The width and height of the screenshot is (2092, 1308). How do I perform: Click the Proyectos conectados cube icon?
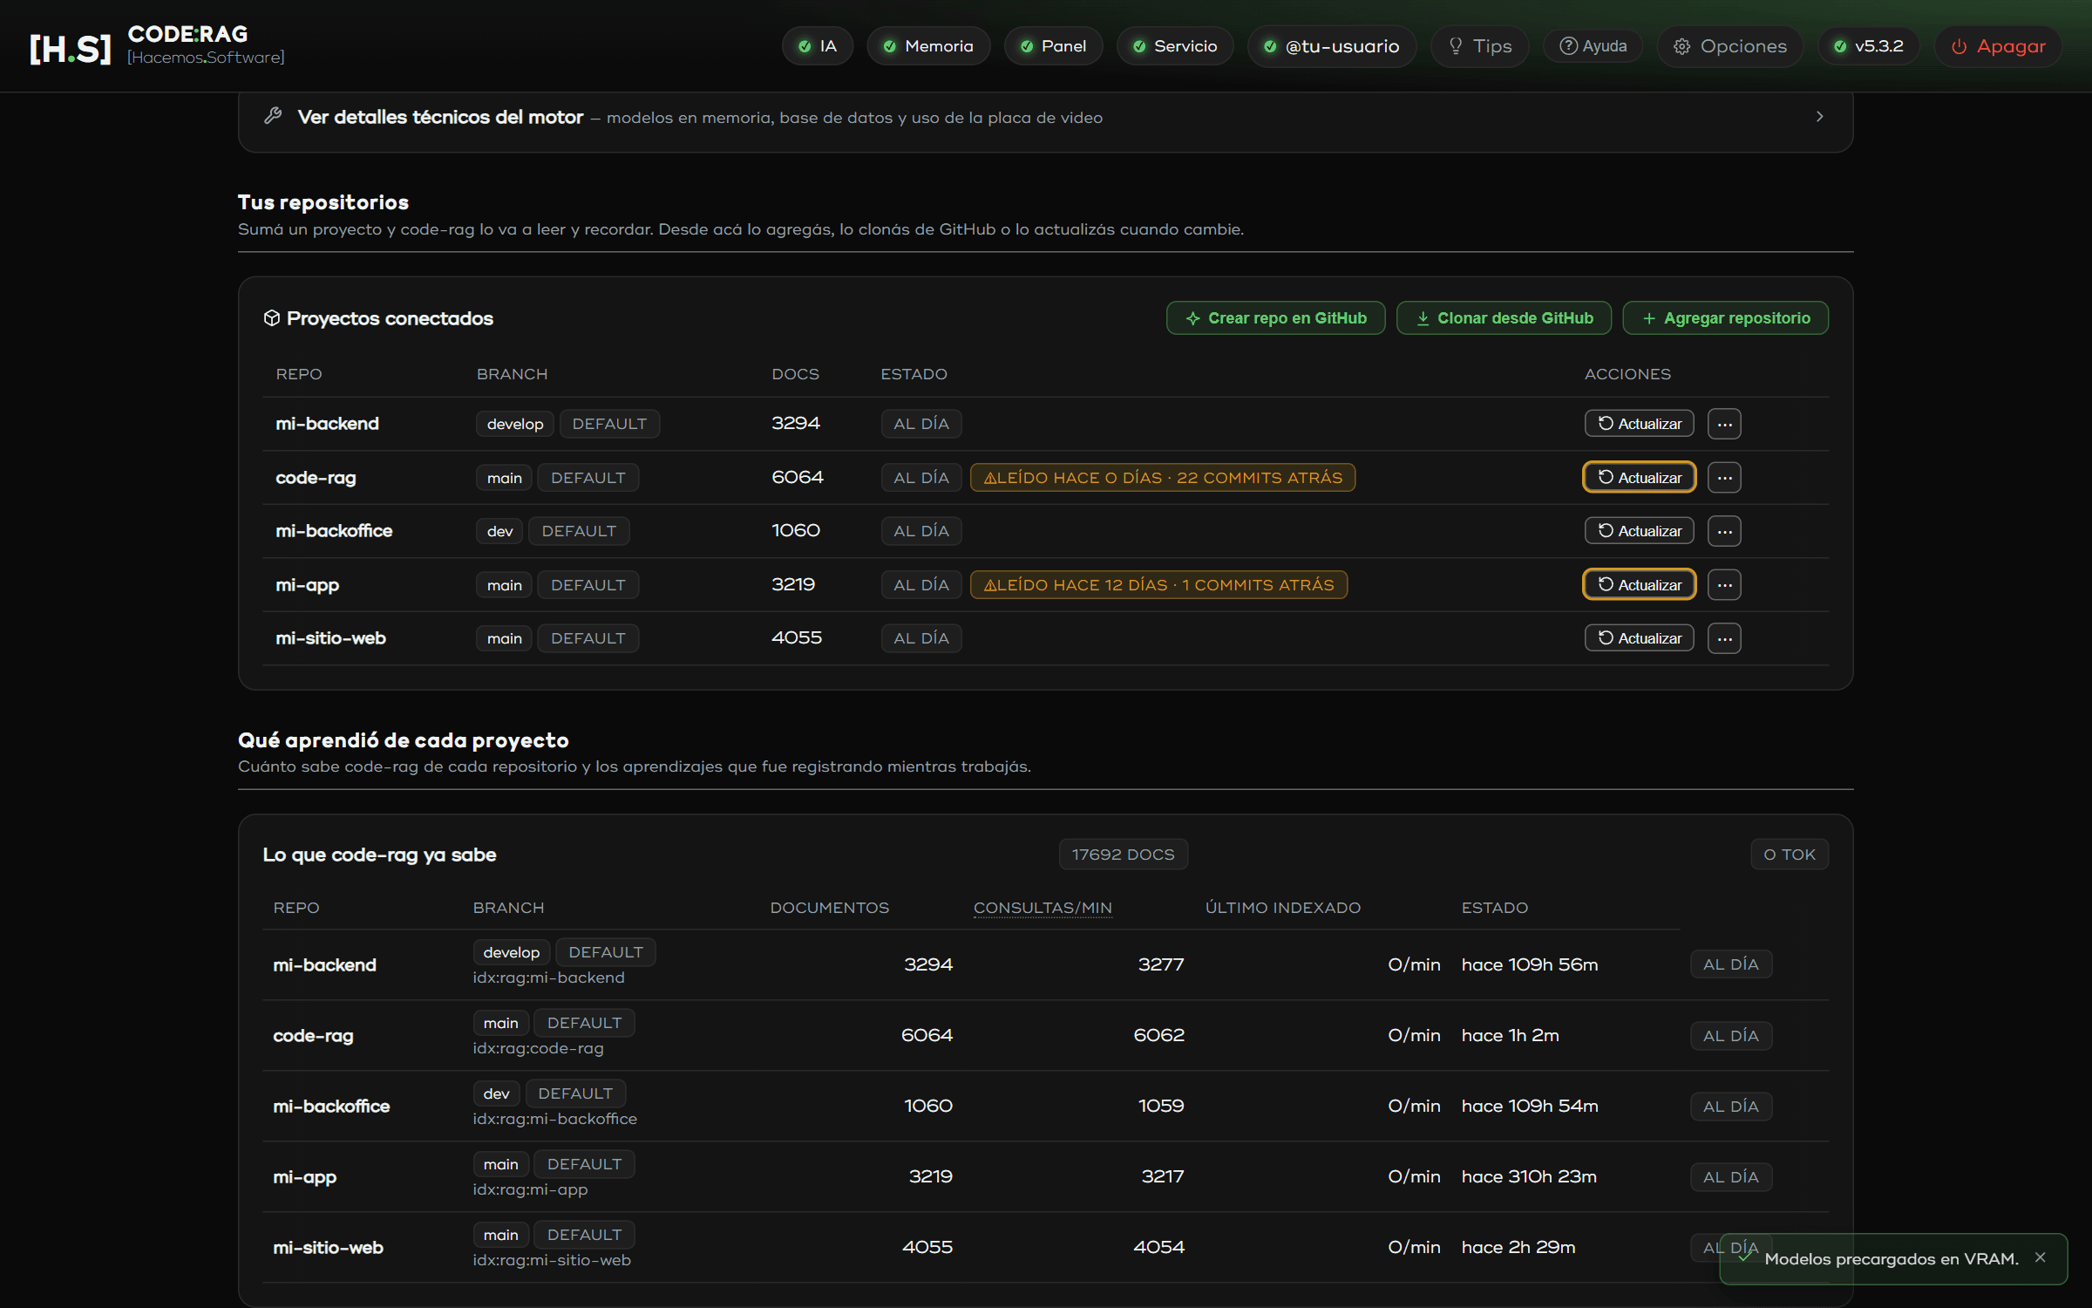click(x=271, y=318)
